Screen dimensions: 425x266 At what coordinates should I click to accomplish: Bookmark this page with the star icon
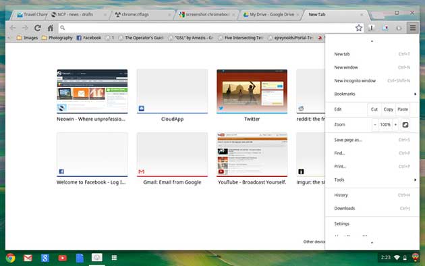(x=359, y=28)
